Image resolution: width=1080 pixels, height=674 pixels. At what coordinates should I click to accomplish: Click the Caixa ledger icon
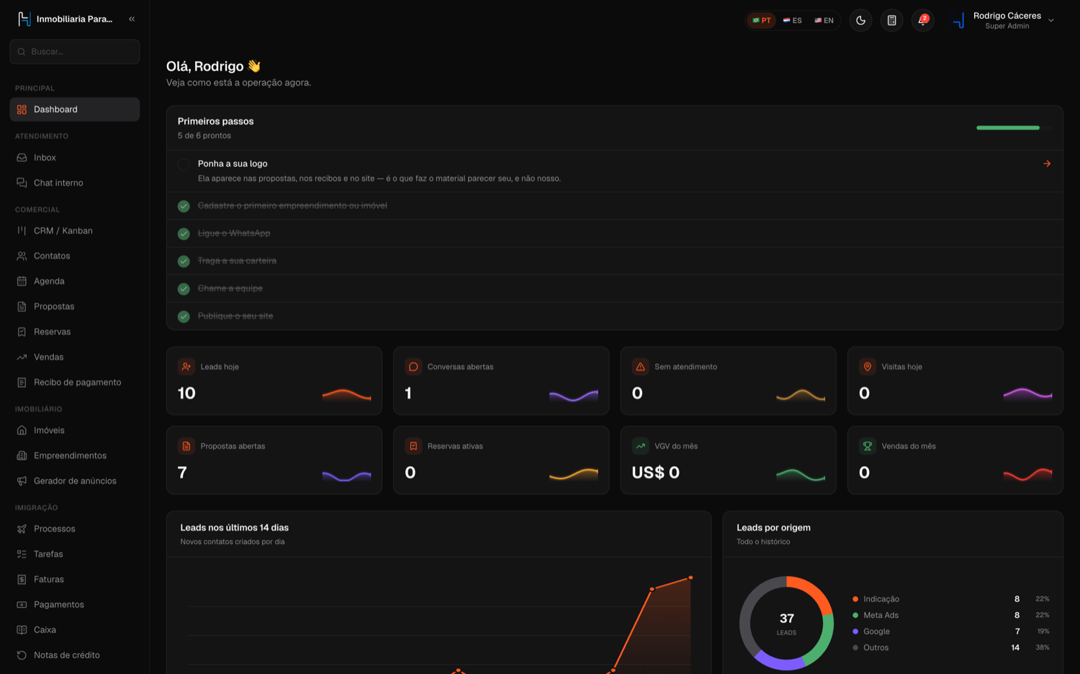tap(22, 629)
